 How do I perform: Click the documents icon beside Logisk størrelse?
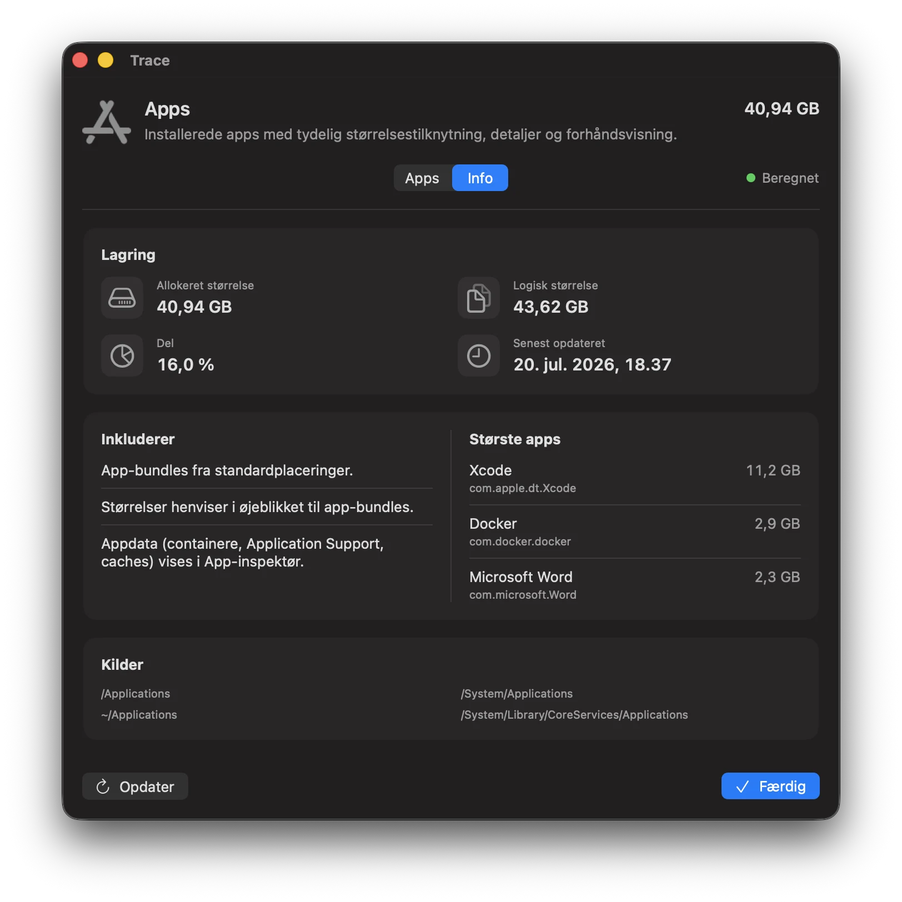pos(479,298)
